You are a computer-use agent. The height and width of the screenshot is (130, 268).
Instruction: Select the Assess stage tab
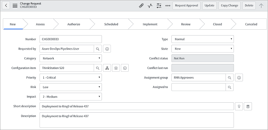point(40,24)
